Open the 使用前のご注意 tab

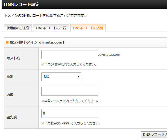point(18,28)
